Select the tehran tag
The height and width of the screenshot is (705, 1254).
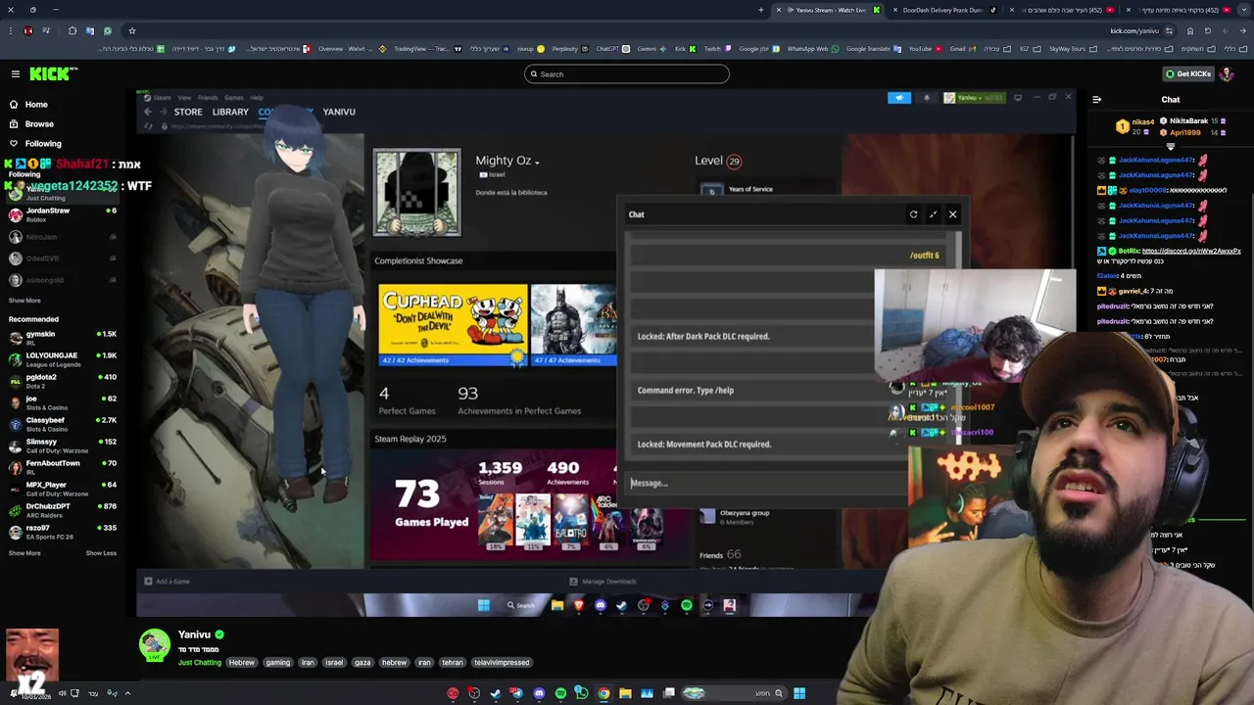click(x=452, y=663)
